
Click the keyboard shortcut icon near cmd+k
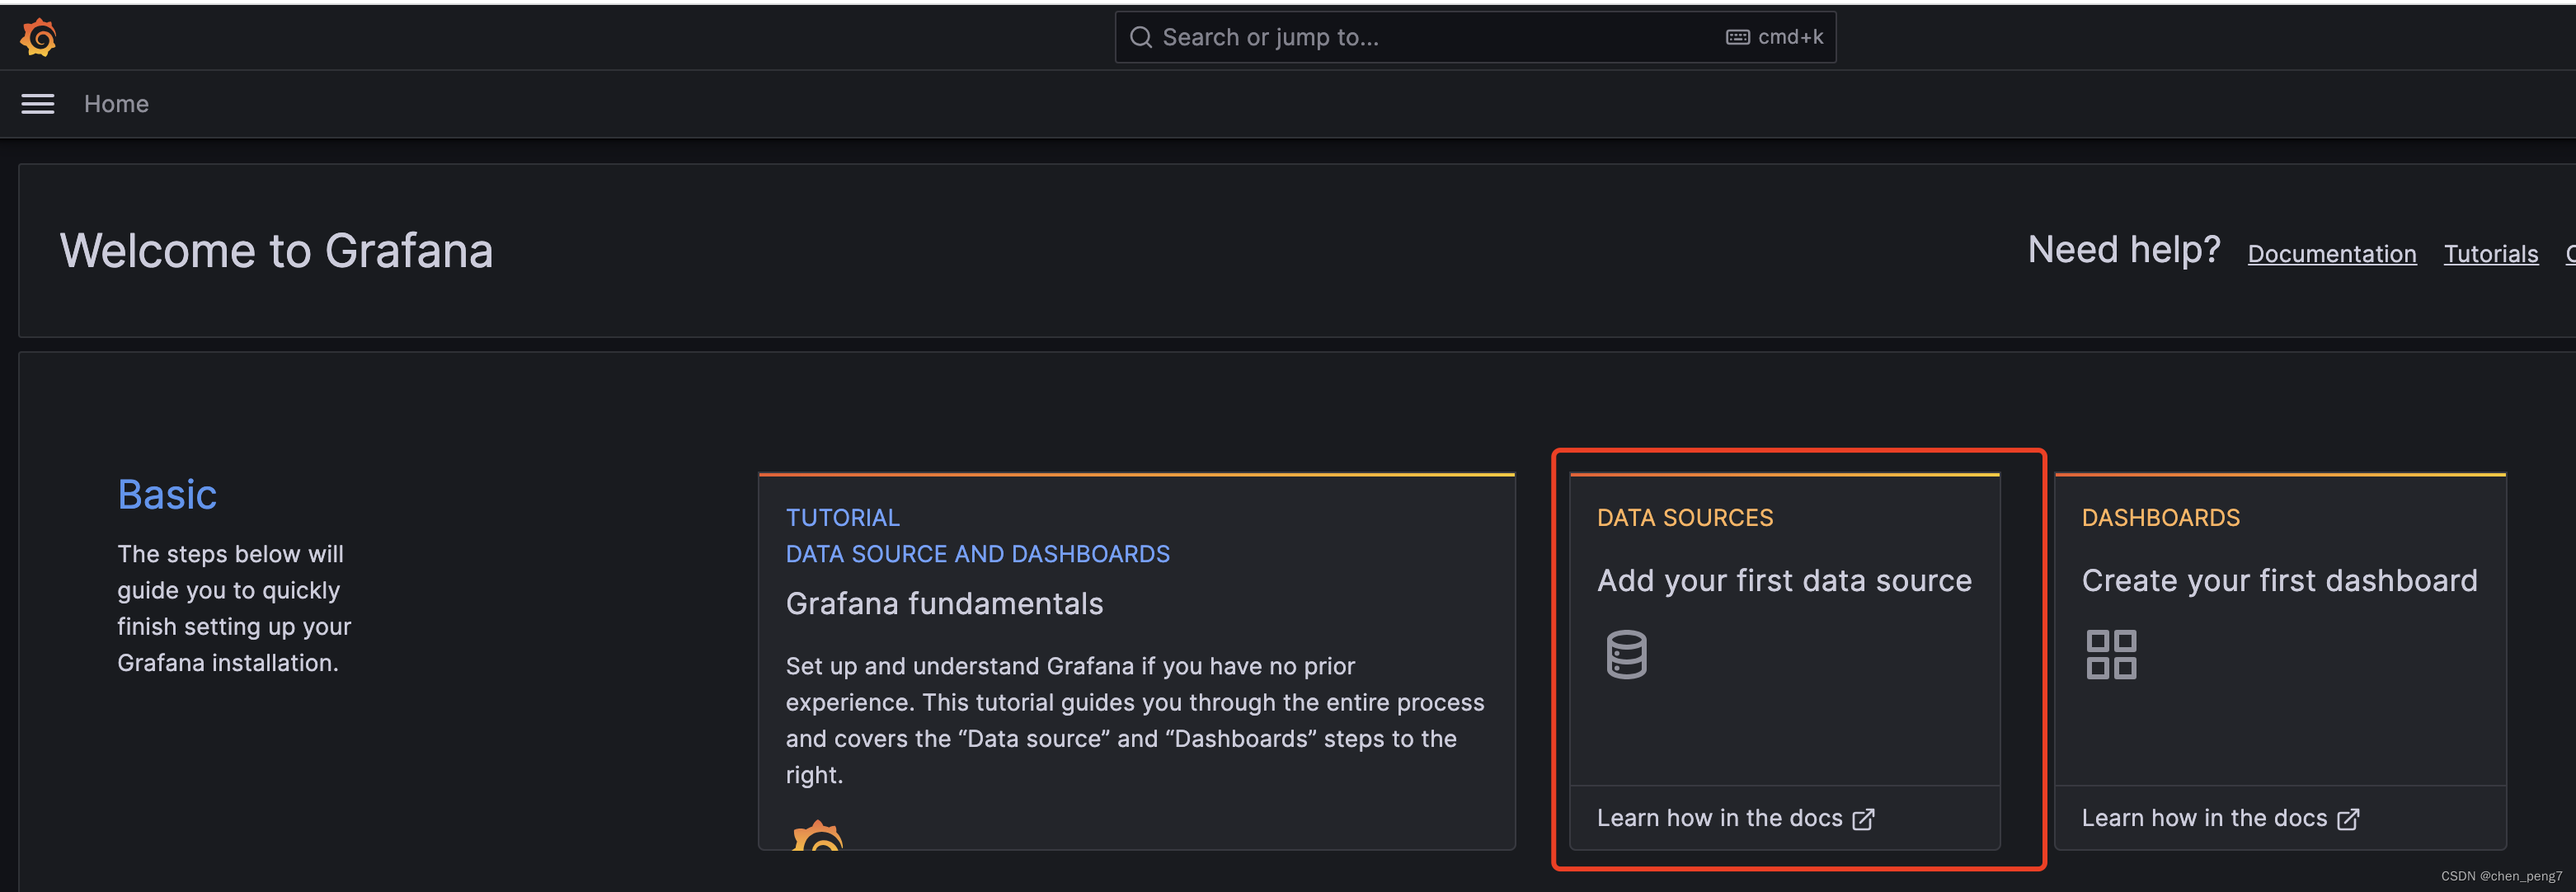point(1738,37)
